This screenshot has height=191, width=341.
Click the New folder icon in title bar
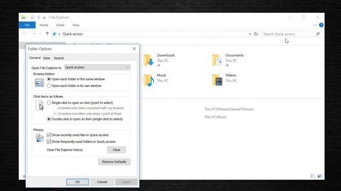tap(39, 18)
